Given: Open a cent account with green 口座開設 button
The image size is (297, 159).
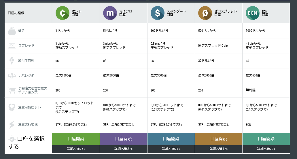Looking at the screenshot, I should click(76, 139).
